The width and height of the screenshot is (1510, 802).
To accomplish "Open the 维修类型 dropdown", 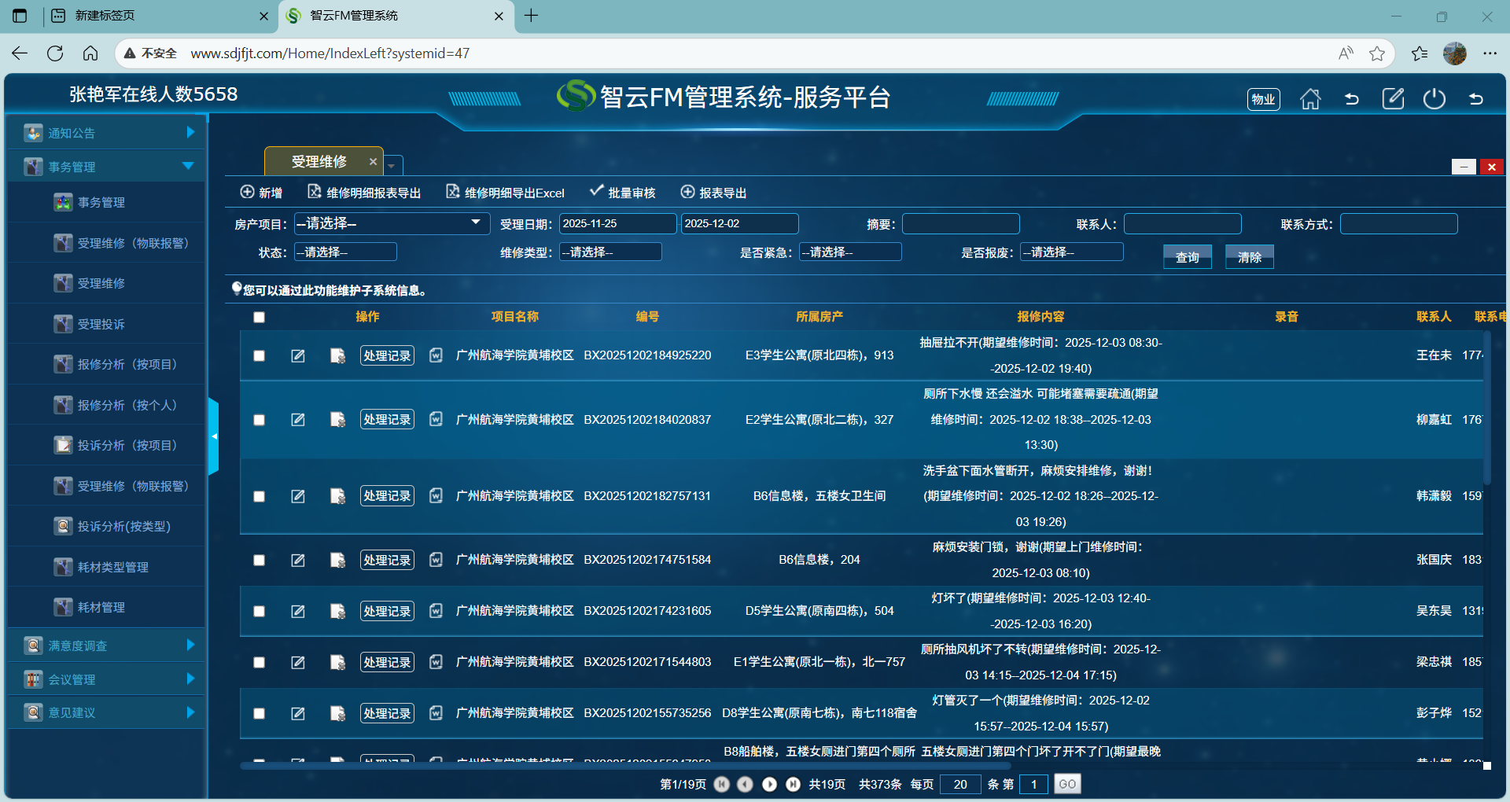I will 610,252.
